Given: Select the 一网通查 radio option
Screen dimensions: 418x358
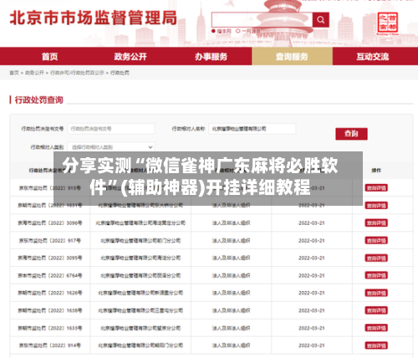Looking at the screenshot, I should pos(238,31).
